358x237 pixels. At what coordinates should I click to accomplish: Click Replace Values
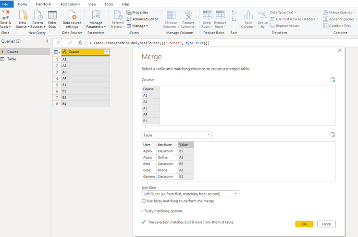pos(284,26)
